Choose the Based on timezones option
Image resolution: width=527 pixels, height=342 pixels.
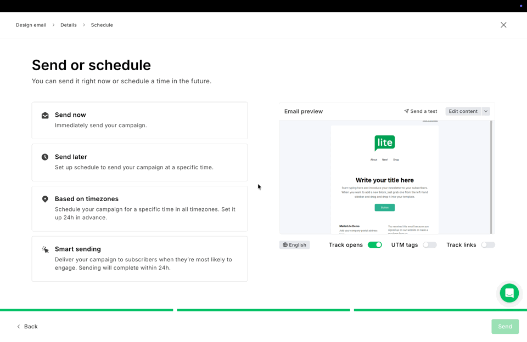click(140, 209)
